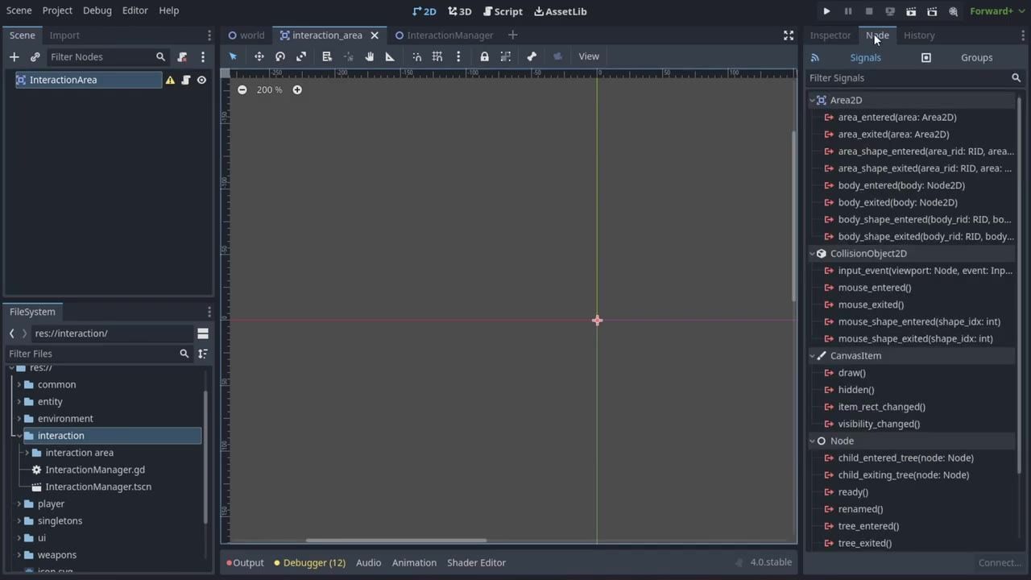Open scene dock extra options menu

[x=203, y=57]
